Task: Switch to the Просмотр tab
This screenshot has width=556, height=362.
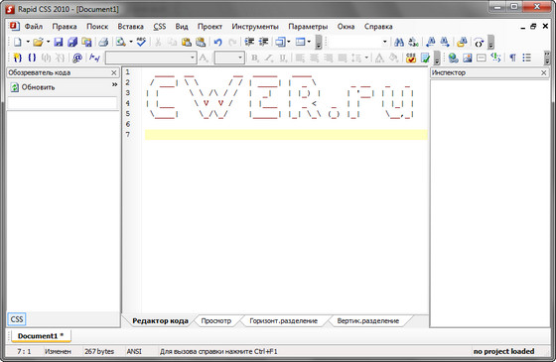Action: (x=216, y=321)
